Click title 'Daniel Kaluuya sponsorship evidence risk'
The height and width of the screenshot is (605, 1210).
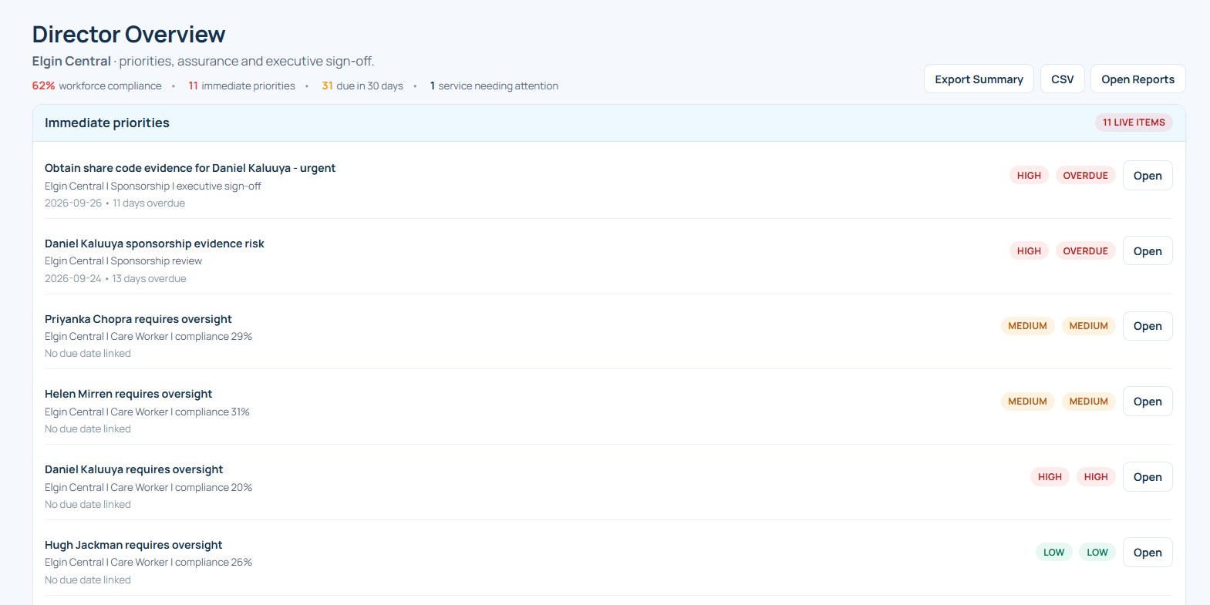(x=154, y=244)
